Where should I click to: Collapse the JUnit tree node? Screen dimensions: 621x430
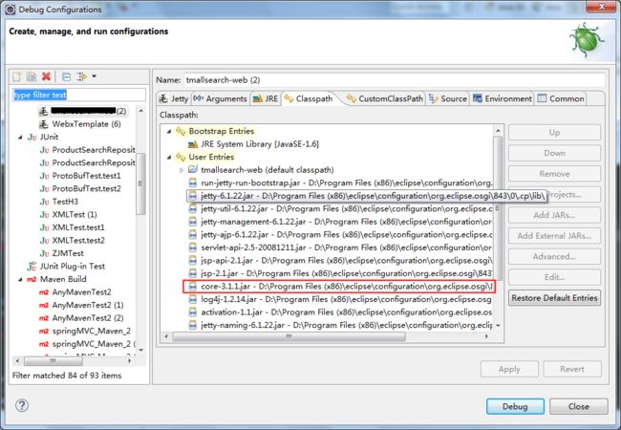click(x=20, y=137)
